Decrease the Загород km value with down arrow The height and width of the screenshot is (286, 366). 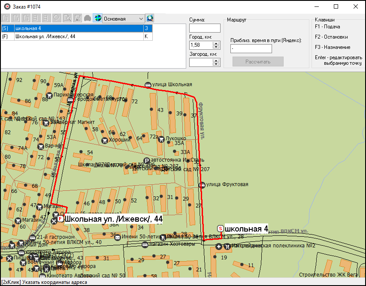click(x=216, y=64)
